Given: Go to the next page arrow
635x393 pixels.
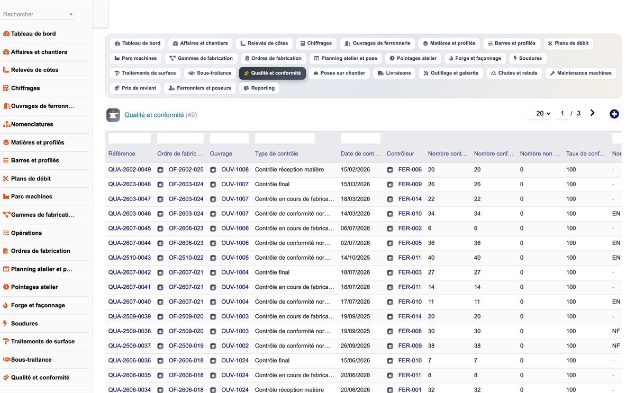Looking at the screenshot, I should (x=592, y=113).
